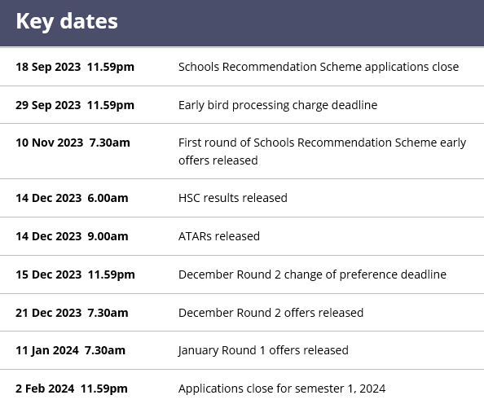Viewport: 484px width, 404px height.
Task: Select the 21 Dec 2023 7.30am date
Action: [x=72, y=313]
